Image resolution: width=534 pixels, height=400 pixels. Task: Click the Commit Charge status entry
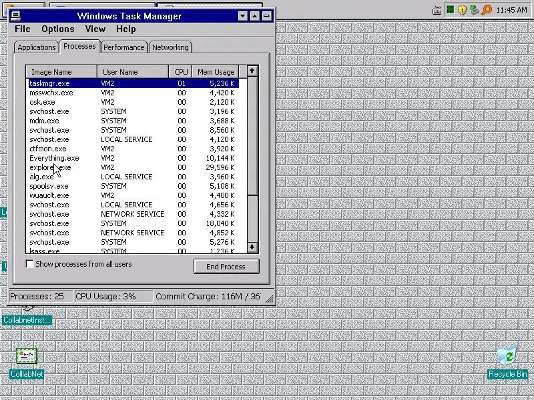(x=208, y=296)
